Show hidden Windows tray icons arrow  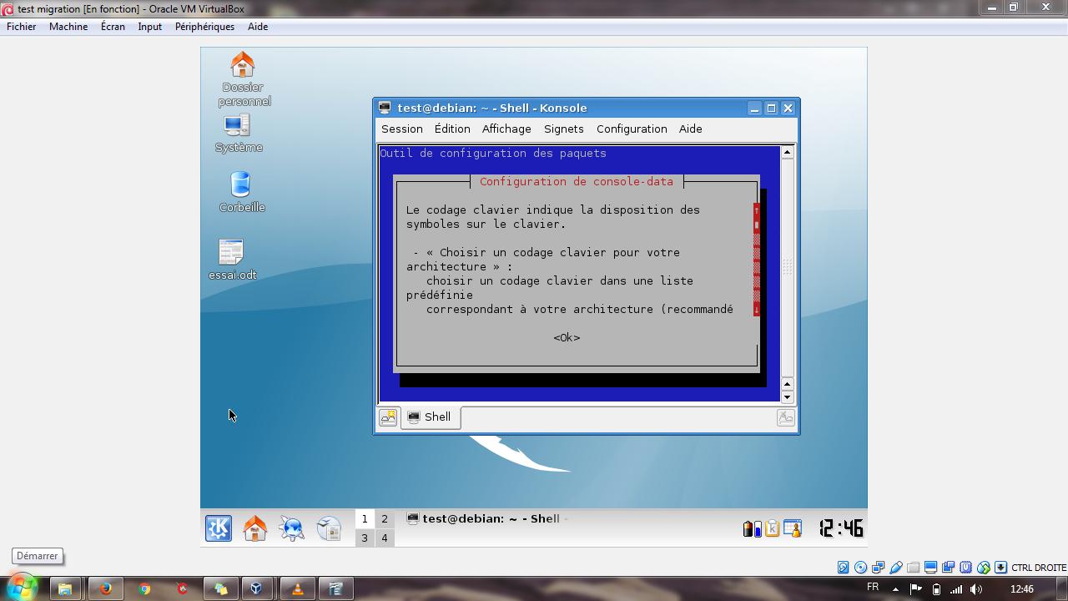(x=895, y=588)
